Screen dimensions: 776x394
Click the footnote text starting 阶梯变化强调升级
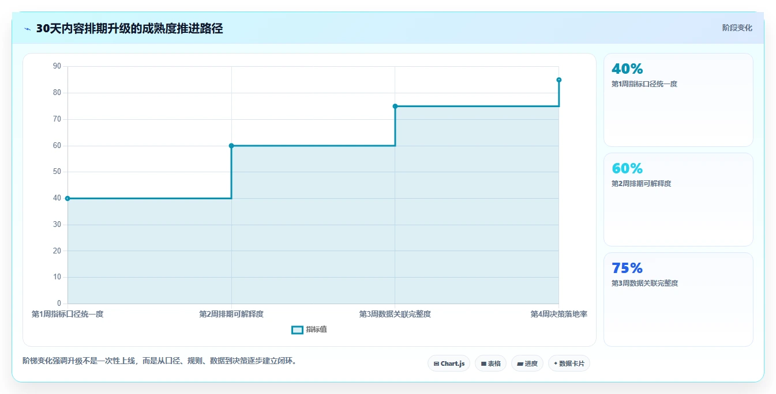160,361
